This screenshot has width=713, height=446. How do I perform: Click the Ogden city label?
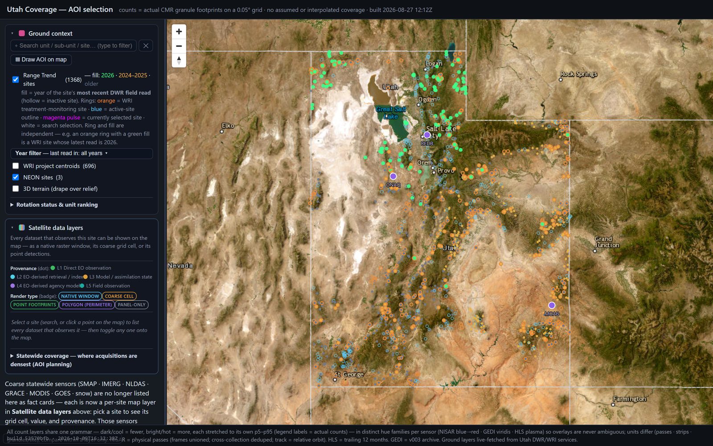[427, 99]
